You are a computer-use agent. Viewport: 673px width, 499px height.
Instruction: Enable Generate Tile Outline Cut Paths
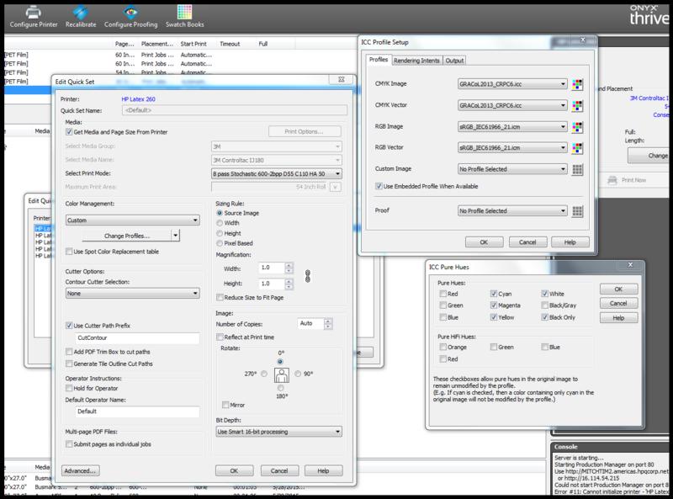pos(69,364)
